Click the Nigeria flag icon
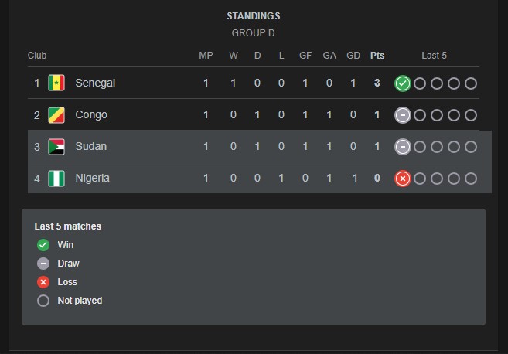The height and width of the screenshot is (354, 508). (56, 179)
